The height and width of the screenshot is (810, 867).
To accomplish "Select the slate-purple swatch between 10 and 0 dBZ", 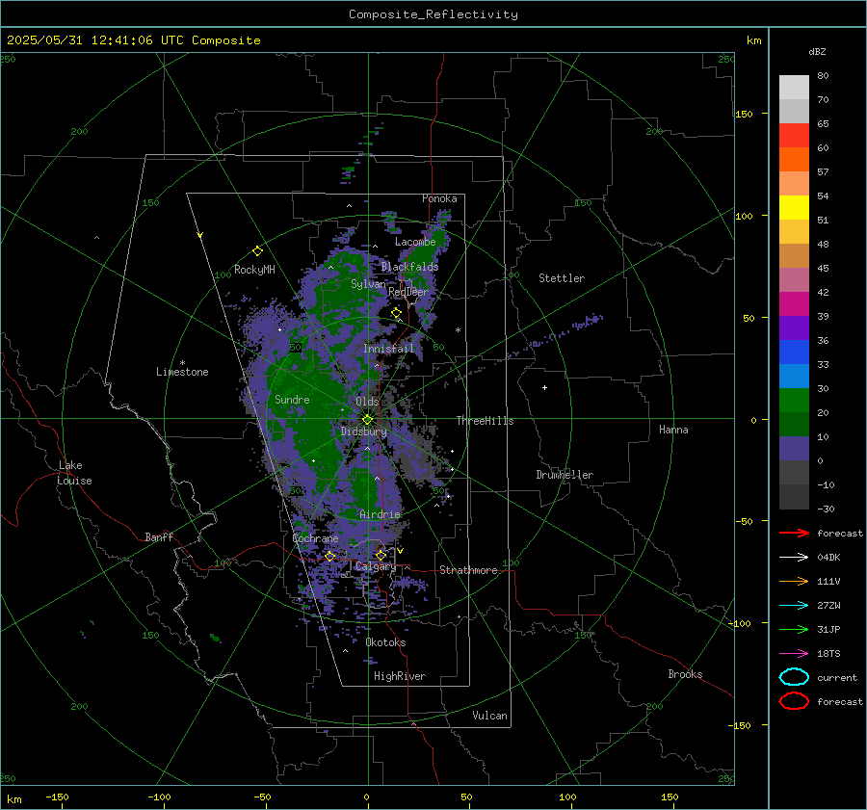I will pyautogui.click(x=794, y=448).
